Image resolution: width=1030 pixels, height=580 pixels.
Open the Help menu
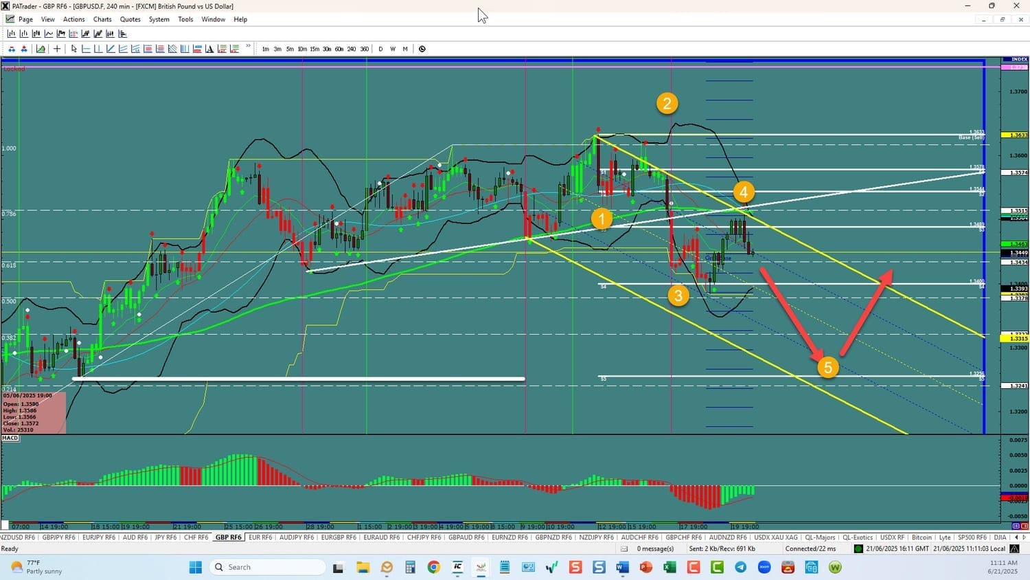click(240, 19)
